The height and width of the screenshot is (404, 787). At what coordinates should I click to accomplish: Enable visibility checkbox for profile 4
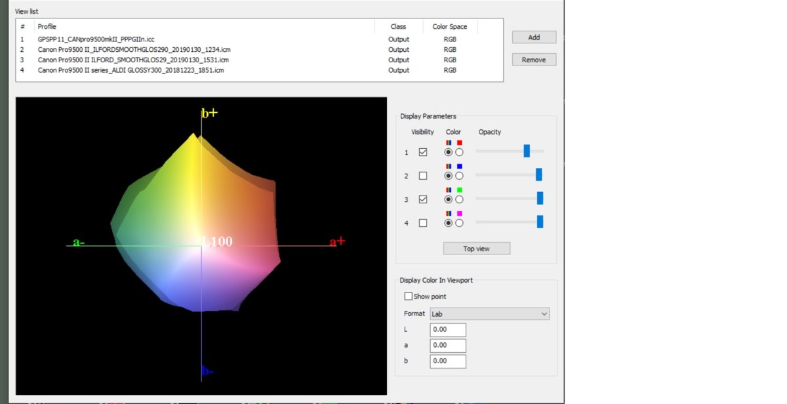coord(422,223)
